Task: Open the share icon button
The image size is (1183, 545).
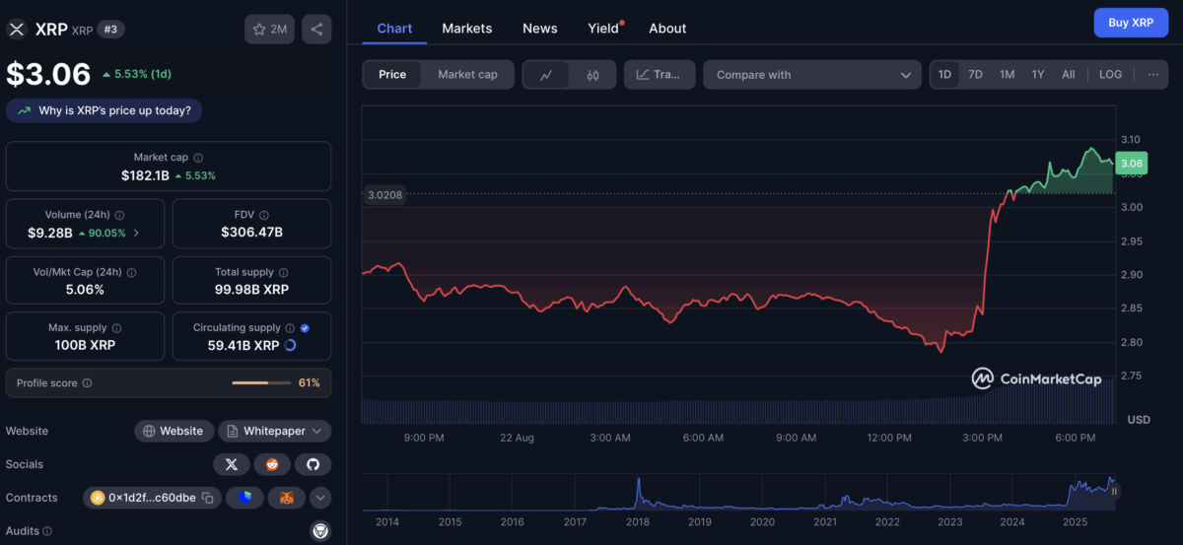Action: tap(316, 30)
